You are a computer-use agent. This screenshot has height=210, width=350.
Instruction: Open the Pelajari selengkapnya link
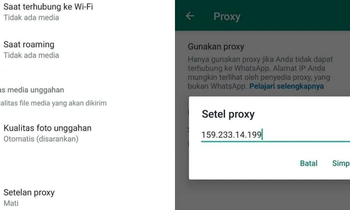[x=287, y=86]
